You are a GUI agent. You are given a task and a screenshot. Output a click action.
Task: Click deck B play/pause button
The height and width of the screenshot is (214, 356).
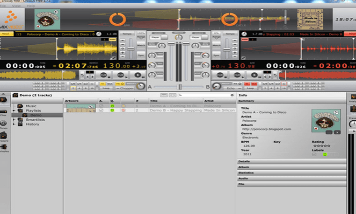(x=254, y=75)
